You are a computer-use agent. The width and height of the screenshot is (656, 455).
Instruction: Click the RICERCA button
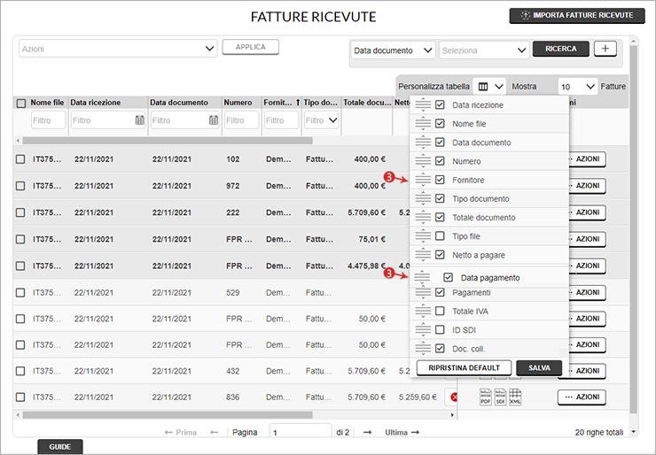point(560,49)
